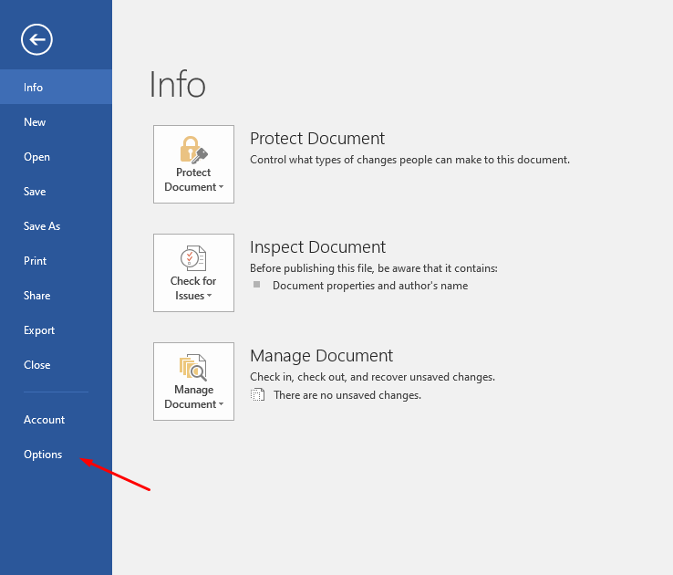Click the back arrow circle icon

coord(36,39)
